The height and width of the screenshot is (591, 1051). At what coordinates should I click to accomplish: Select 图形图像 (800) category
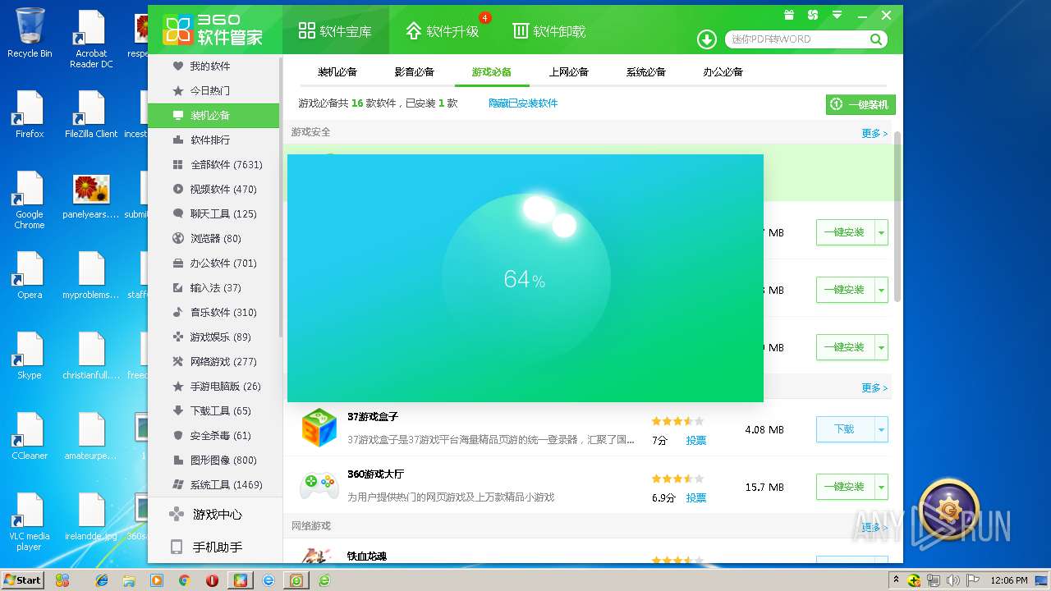tap(213, 460)
